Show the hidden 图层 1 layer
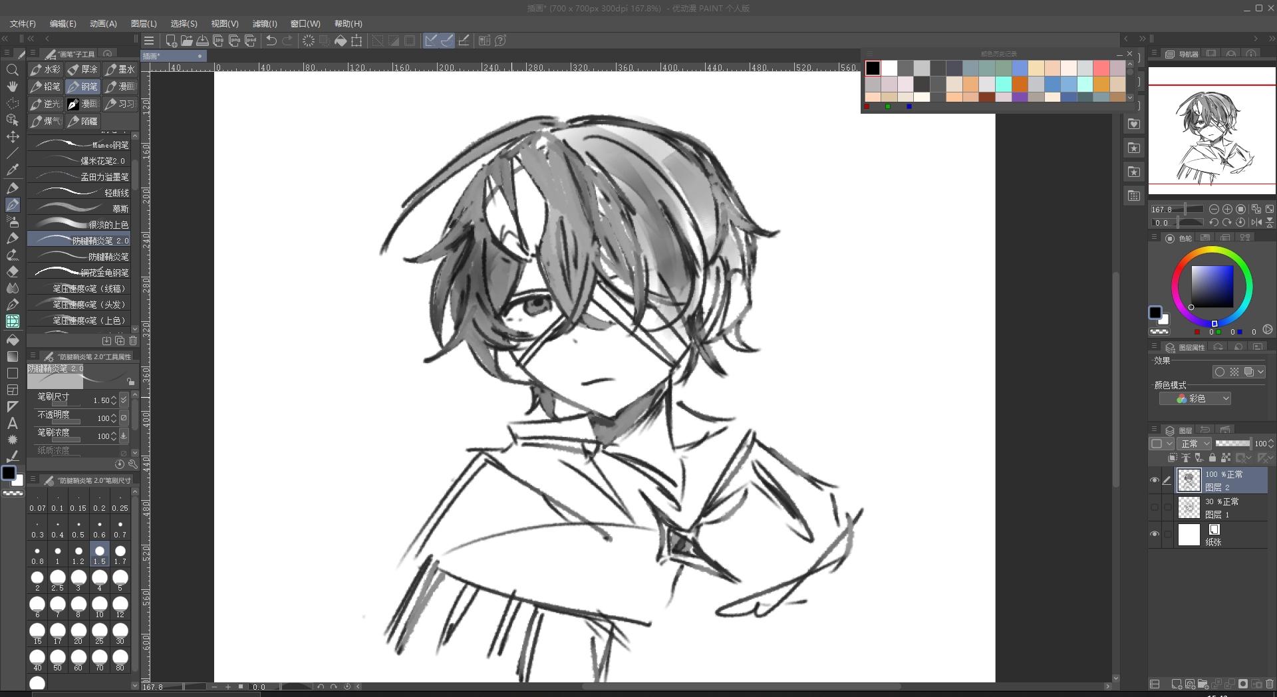Screen dimensions: 1277x697 coord(1155,507)
